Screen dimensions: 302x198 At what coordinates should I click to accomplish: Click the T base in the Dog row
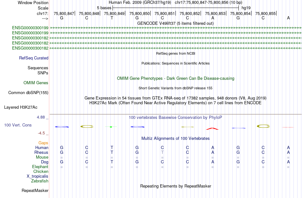112,162
